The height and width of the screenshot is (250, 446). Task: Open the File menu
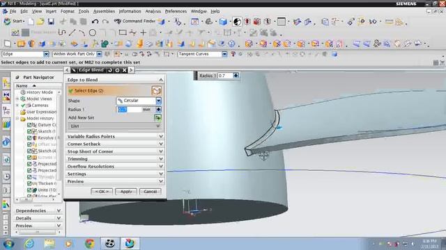click(x=13, y=11)
